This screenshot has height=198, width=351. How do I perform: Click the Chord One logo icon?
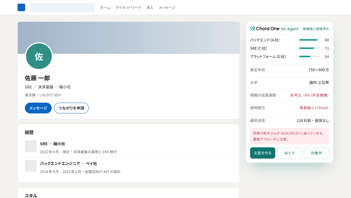tap(252, 29)
